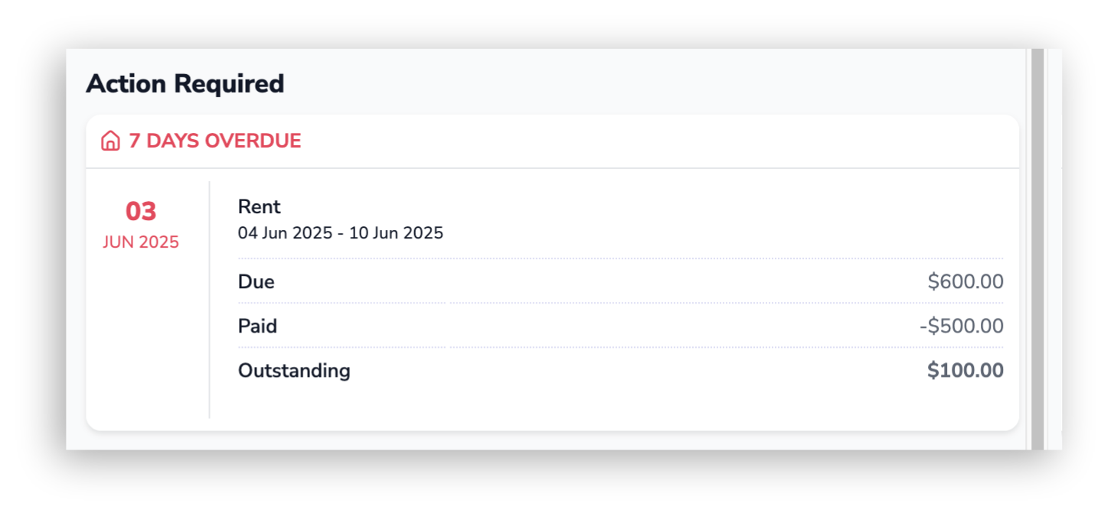Select the Paid row label
The image size is (1111, 516).
[257, 326]
